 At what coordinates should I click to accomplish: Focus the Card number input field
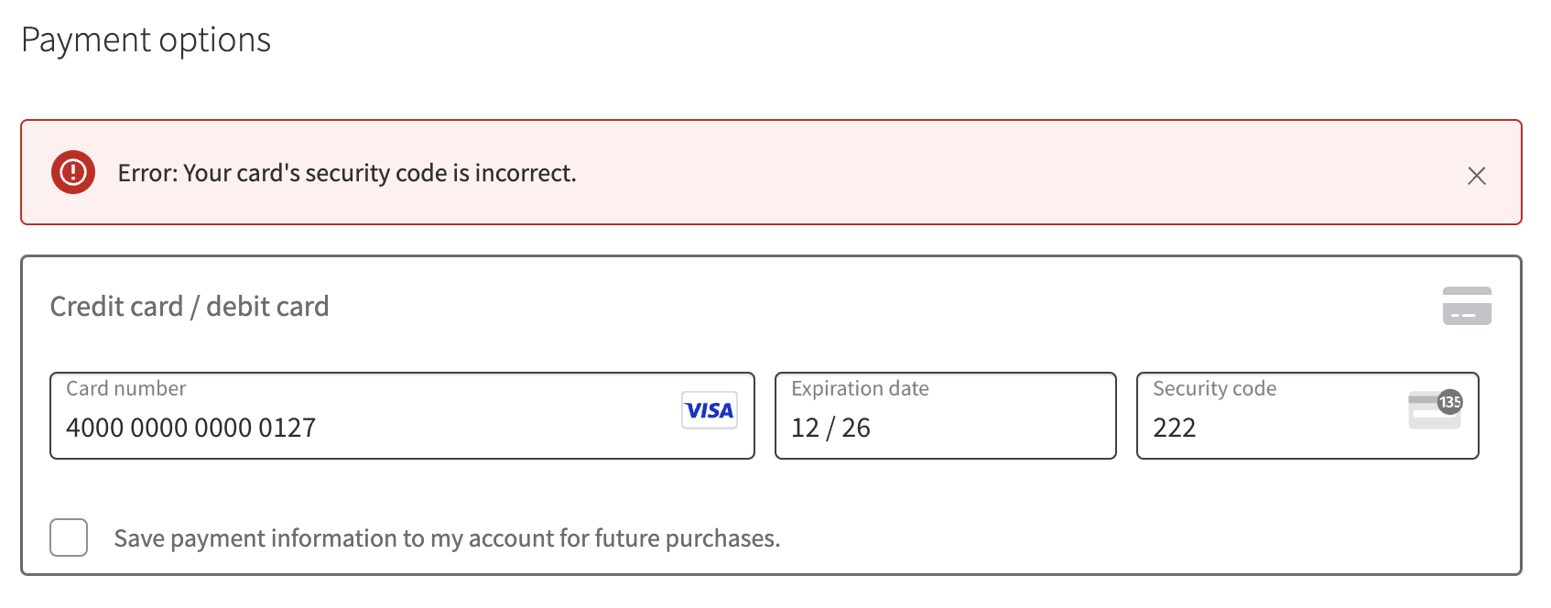[402, 416]
